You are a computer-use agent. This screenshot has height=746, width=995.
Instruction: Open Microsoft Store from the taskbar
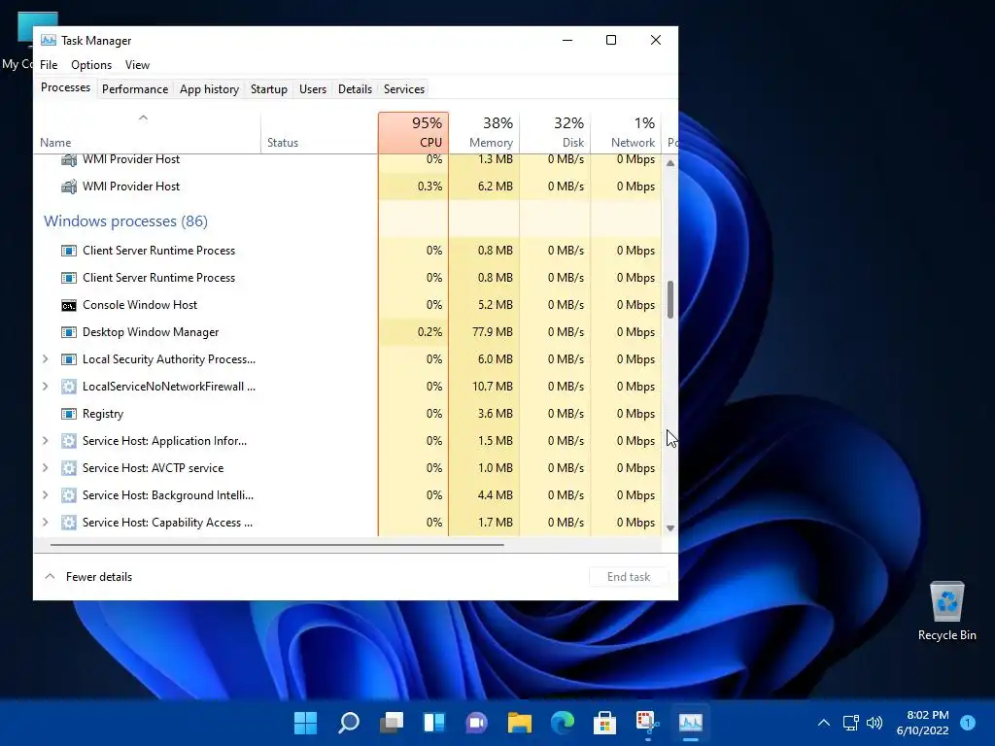tap(604, 722)
